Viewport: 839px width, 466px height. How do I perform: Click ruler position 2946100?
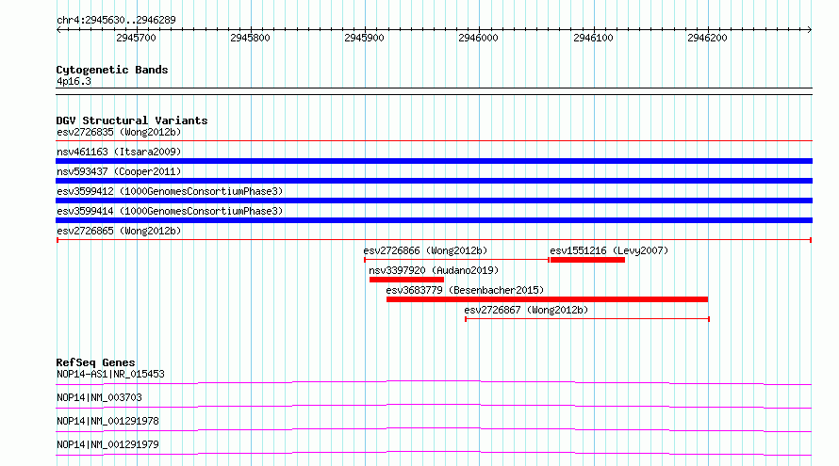[x=593, y=38]
